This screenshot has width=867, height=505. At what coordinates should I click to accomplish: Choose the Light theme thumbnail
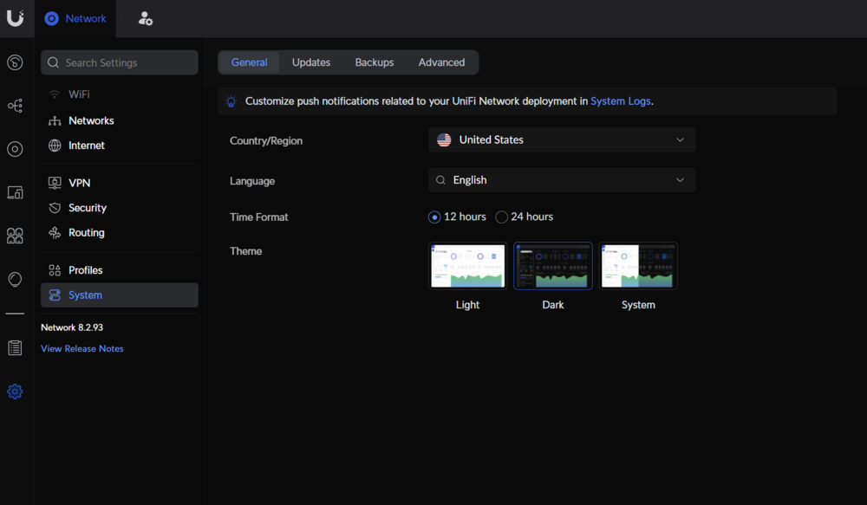pos(468,266)
